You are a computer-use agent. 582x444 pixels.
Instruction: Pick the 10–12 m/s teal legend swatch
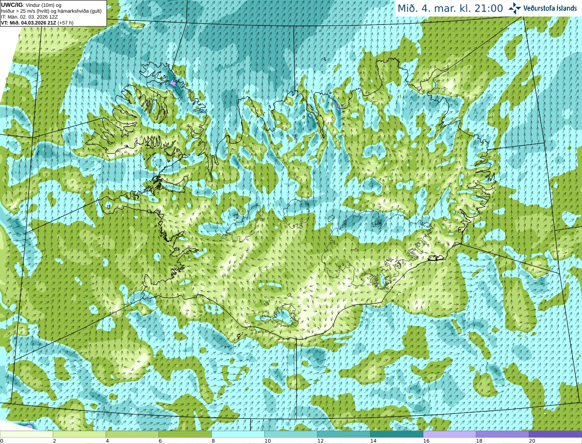(291, 434)
